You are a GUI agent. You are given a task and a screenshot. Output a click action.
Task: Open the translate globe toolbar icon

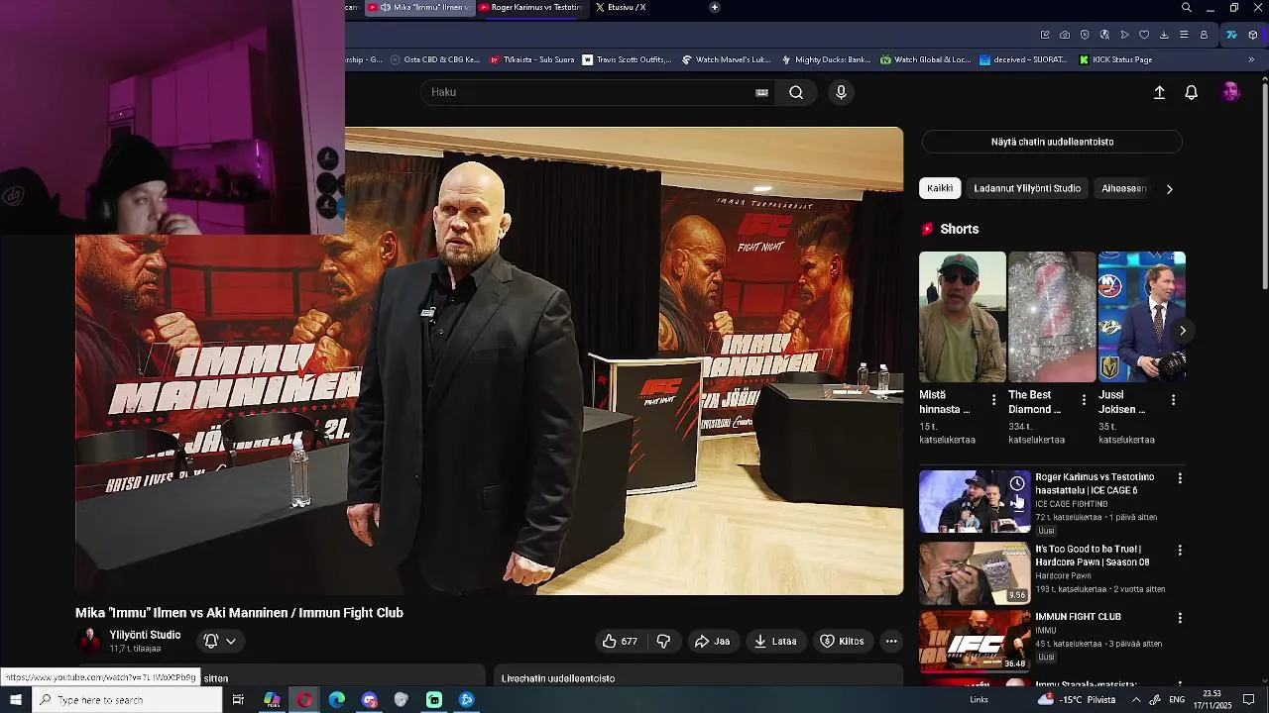tap(1104, 35)
